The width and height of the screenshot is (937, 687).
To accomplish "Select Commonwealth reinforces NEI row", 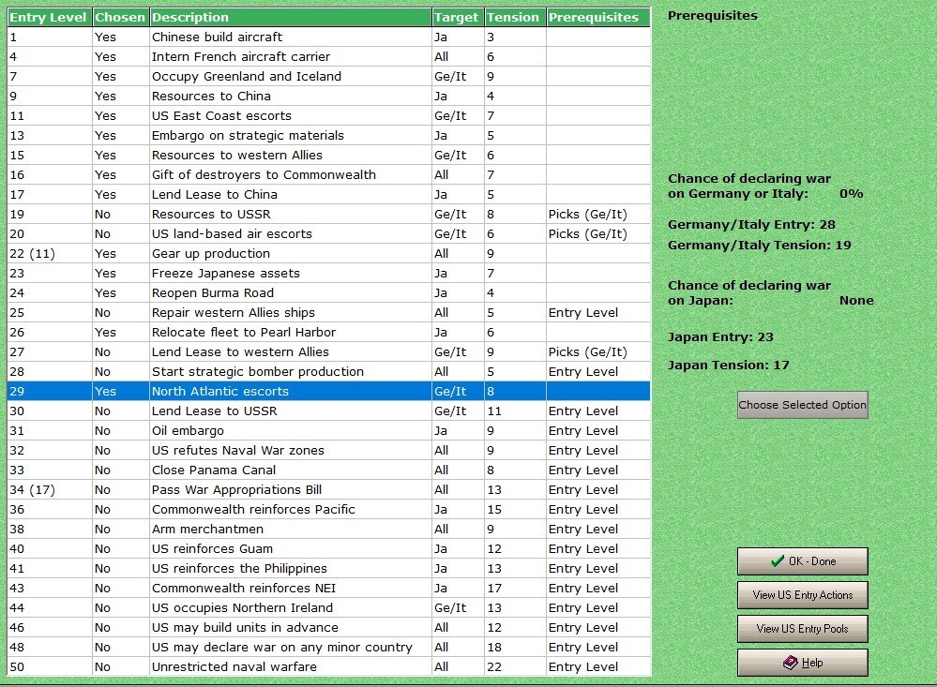I will 328,589.
